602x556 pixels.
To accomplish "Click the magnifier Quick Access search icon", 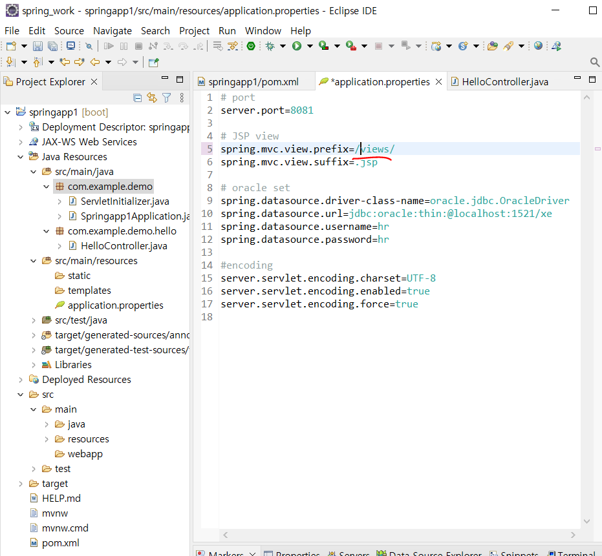I will [595, 62].
